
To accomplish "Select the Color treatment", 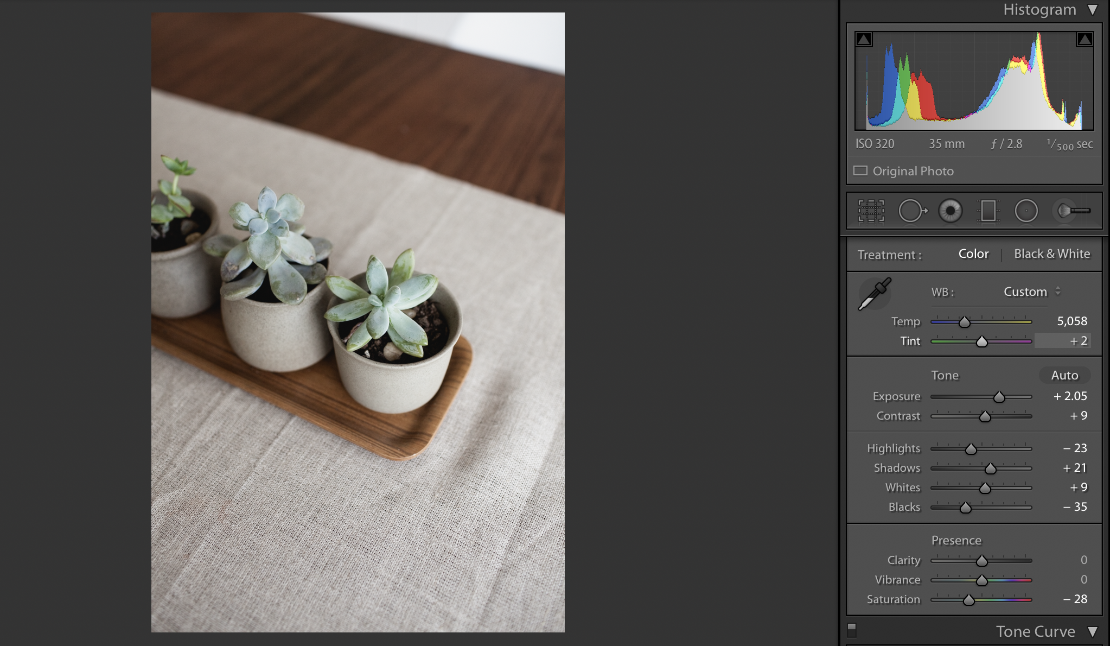I will [973, 254].
